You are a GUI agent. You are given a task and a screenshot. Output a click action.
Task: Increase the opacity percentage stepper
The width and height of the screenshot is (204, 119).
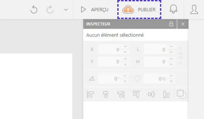(171, 76)
